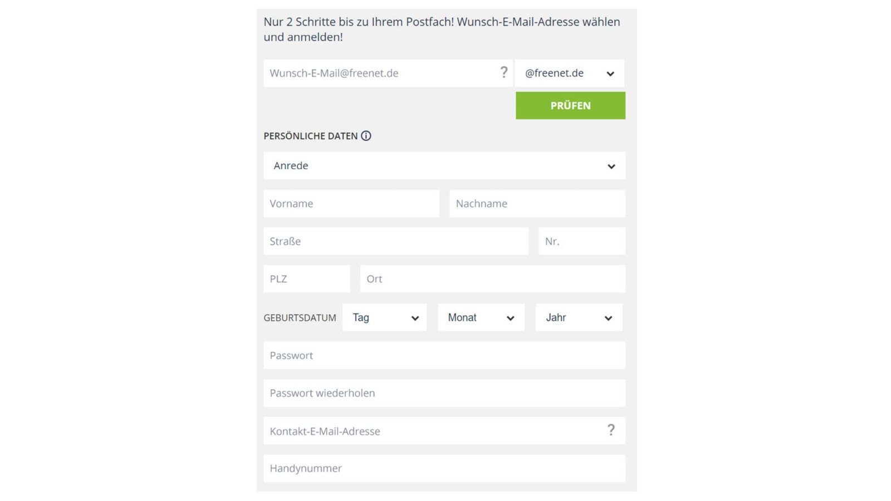Select the Straße input field

click(395, 242)
